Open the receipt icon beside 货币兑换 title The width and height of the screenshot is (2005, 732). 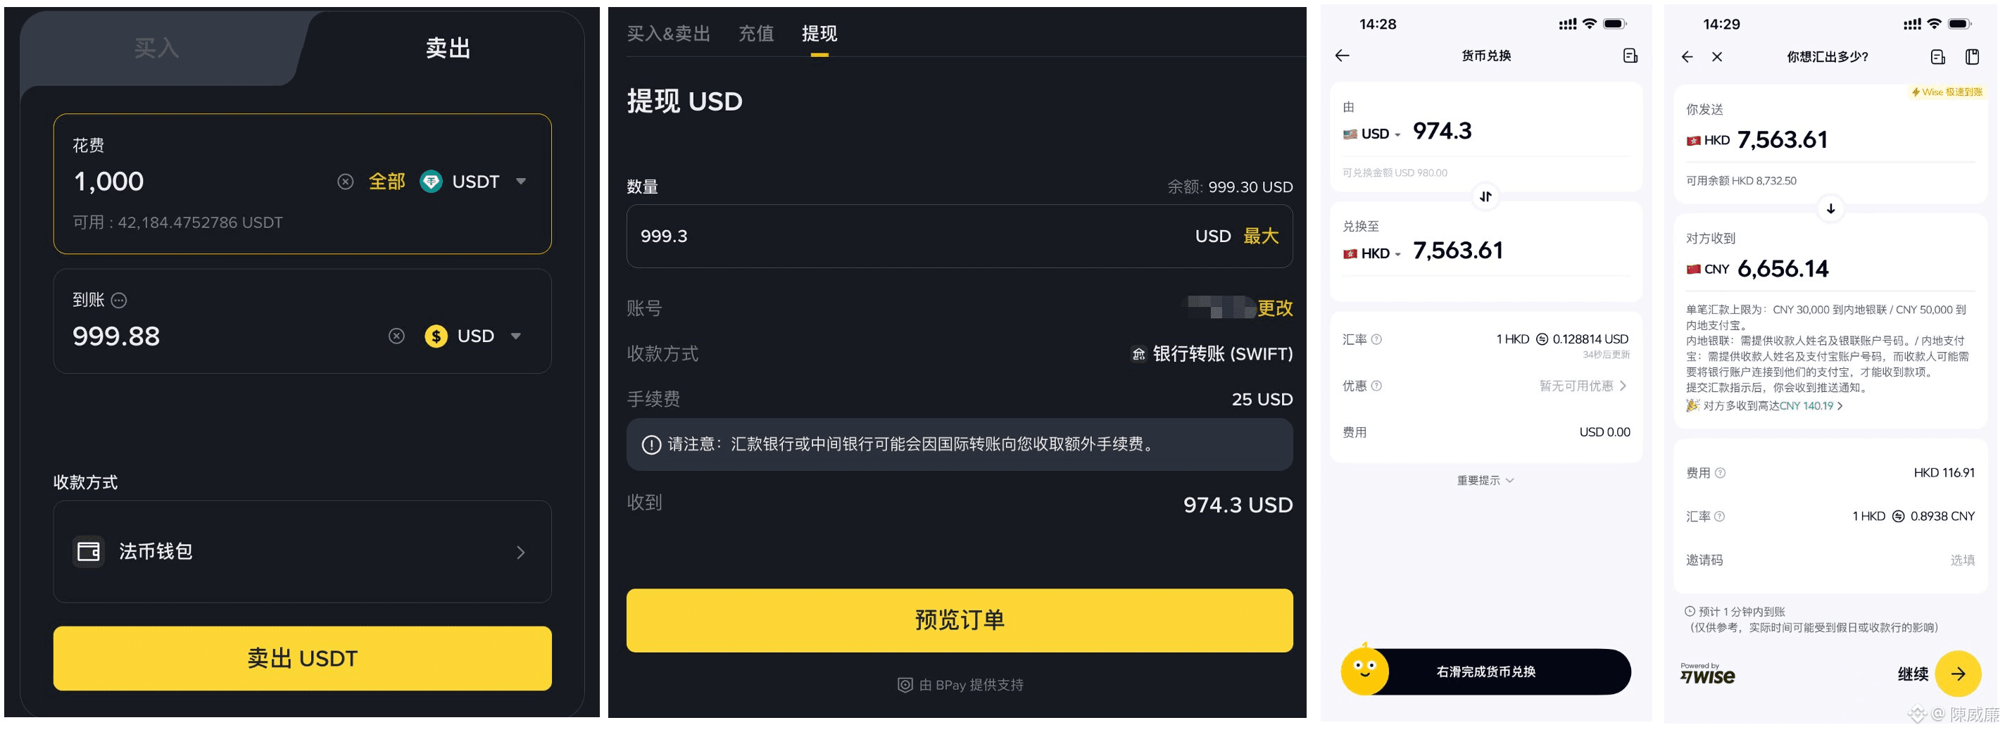(x=1629, y=56)
